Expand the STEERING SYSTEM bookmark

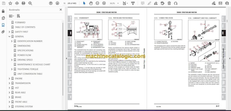pos(9,107)
